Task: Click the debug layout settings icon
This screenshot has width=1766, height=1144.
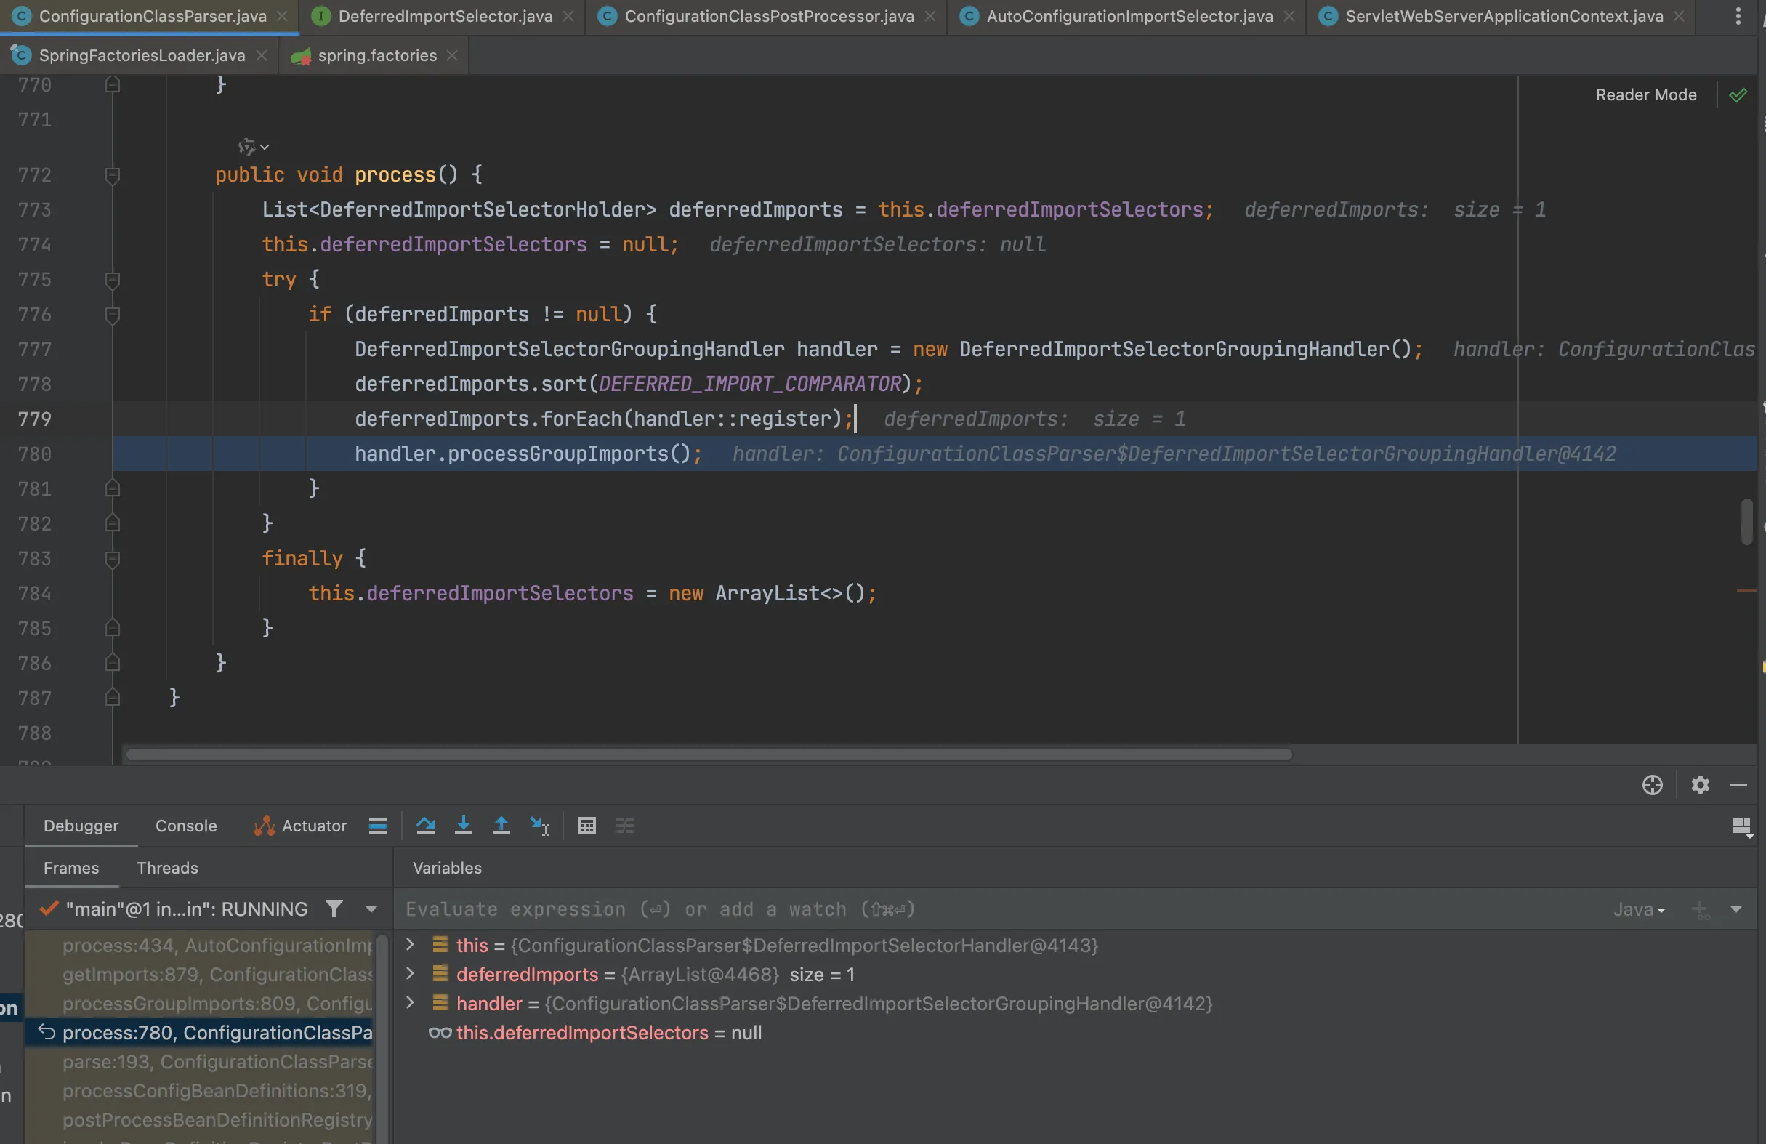Action: click(1741, 826)
